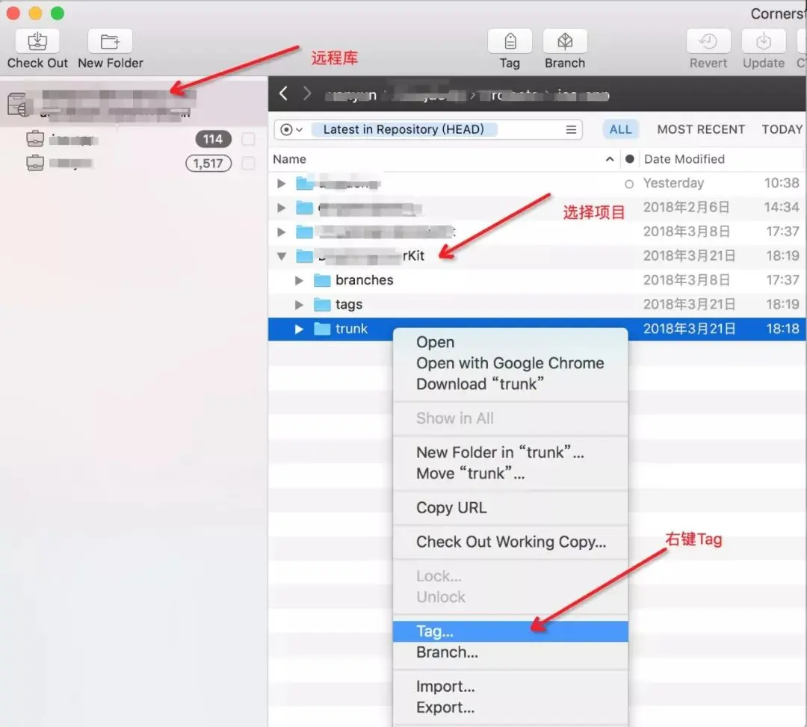Select the working copy with 114 badge
807x727 pixels.
(x=35, y=139)
